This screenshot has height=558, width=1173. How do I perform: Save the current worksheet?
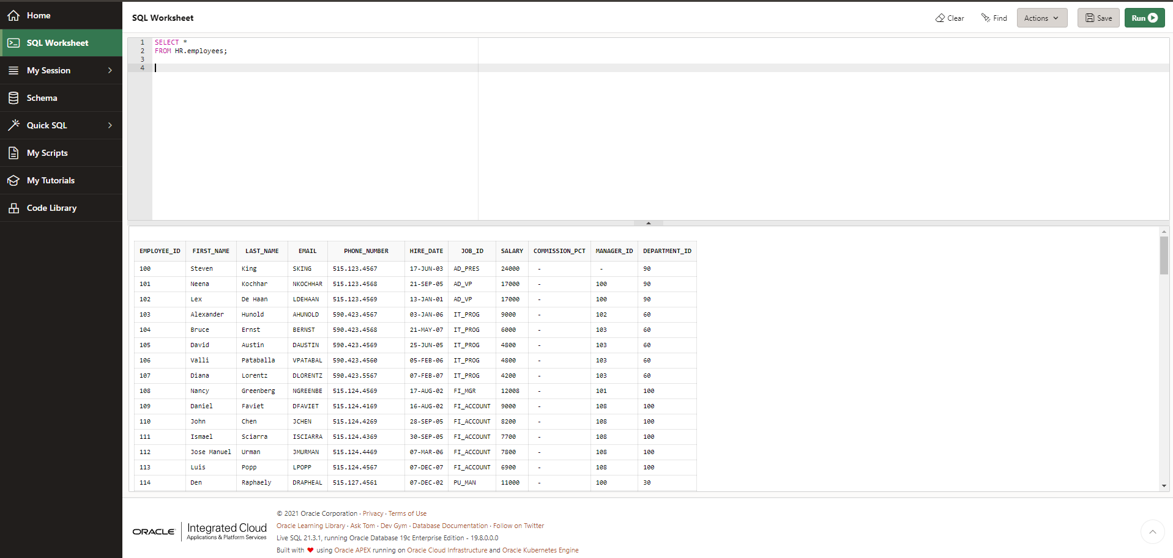1098,18
